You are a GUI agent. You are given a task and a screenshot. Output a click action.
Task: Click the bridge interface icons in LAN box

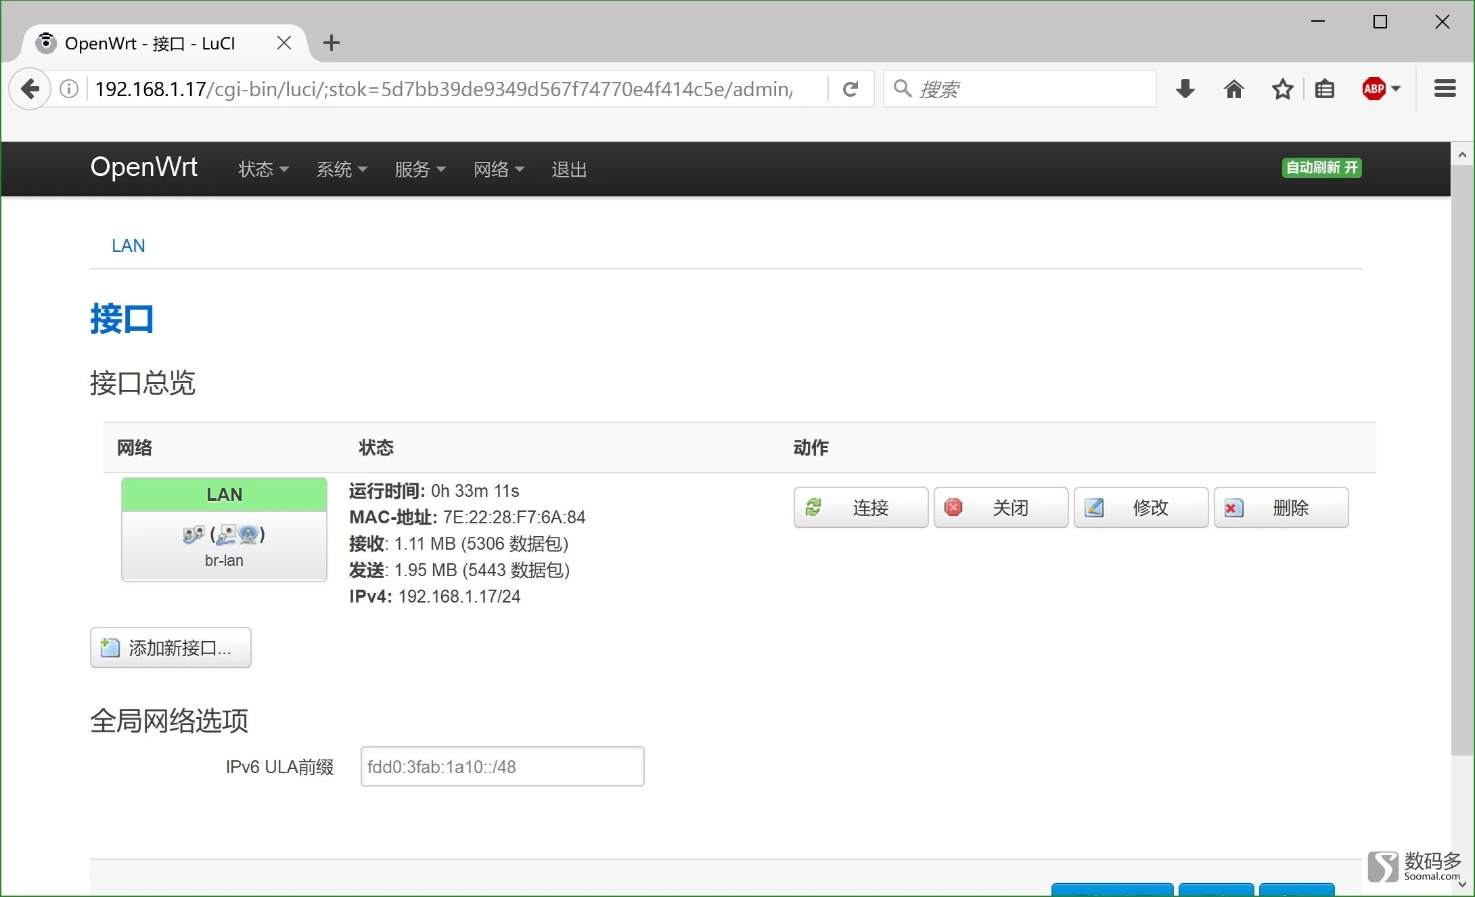coord(224,535)
